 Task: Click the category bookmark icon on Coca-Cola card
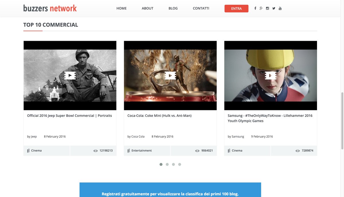(x=129, y=151)
